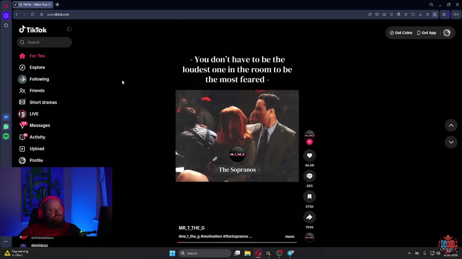Open the For You feed

tap(37, 56)
